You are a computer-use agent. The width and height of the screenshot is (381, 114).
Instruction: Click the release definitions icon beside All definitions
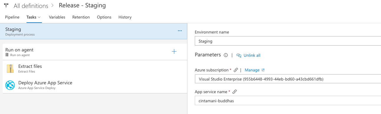coord(6,6)
